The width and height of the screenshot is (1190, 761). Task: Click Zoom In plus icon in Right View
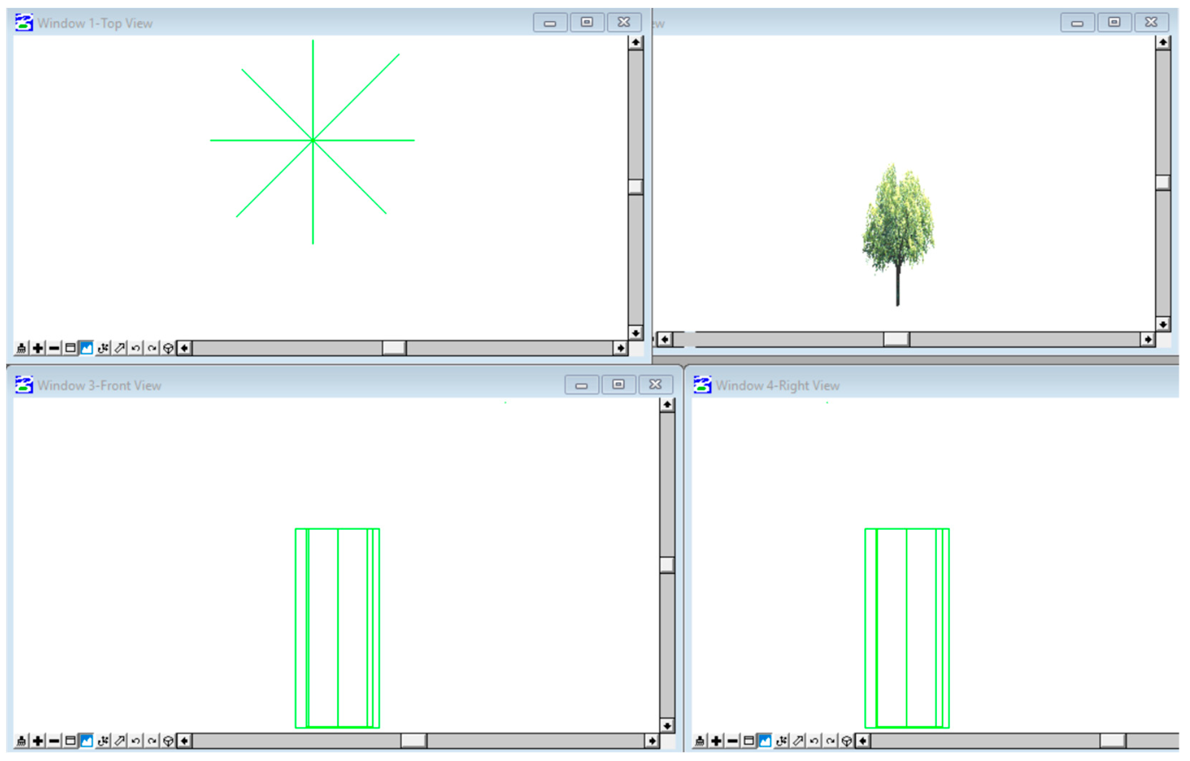pyautogui.click(x=716, y=741)
